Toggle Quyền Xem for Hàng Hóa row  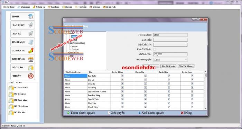click(192, 103)
